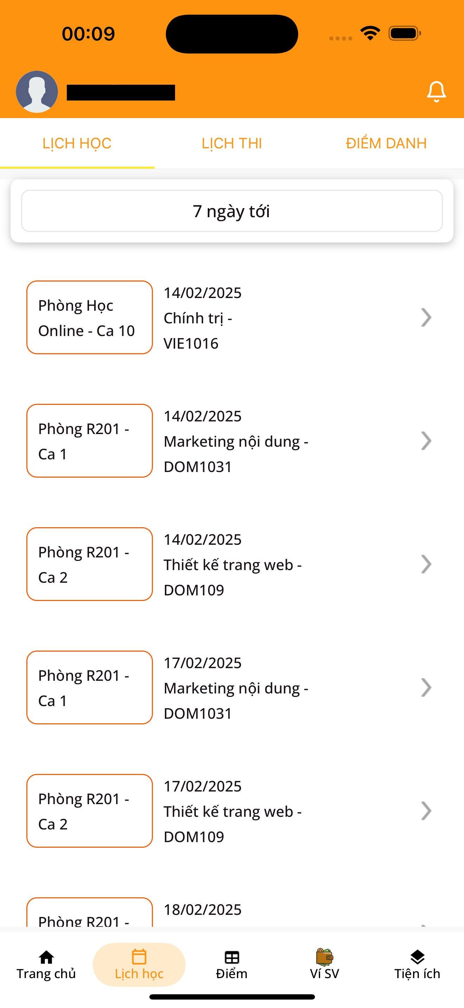Image resolution: width=464 pixels, height=1008 pixels.
Task: Expand 17/02 Thiết kế trang web chevron
Action: tap(426, 811)
